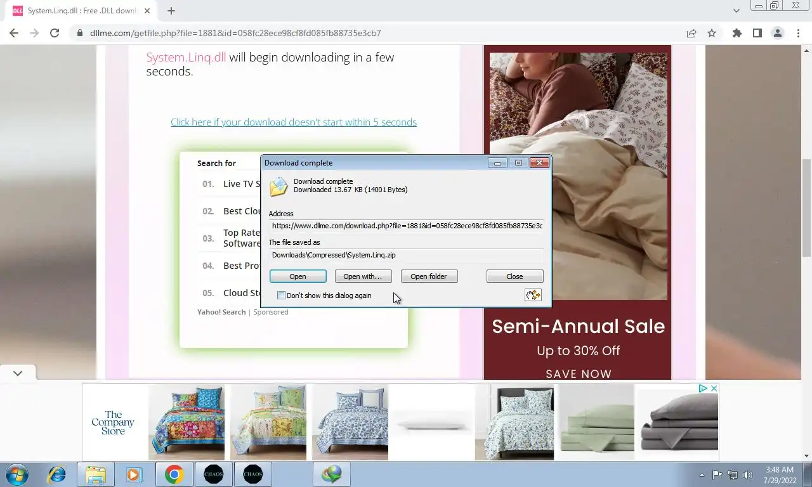Screen dimensions: 812x487
Task: Click the padlock site info icon
Action: click(x=80, y=33)
